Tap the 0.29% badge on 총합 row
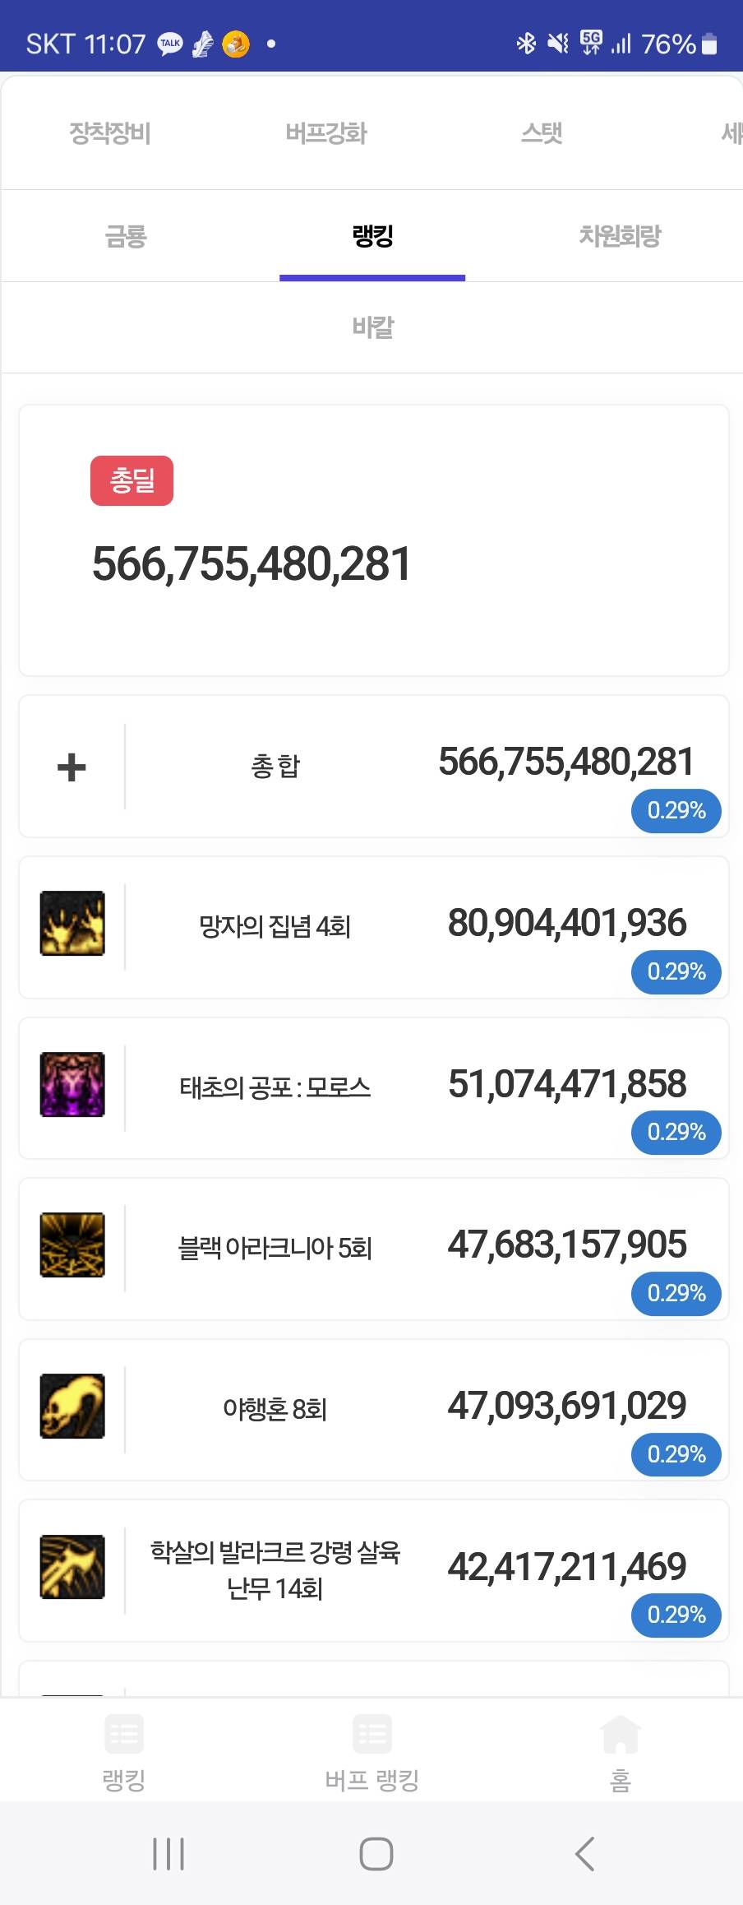743x1905 pixels. pyautogui.click(x=676, y=811)
